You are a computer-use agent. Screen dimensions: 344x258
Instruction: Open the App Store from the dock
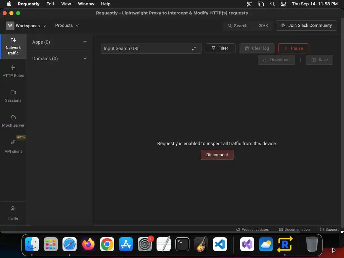[126, 244]
